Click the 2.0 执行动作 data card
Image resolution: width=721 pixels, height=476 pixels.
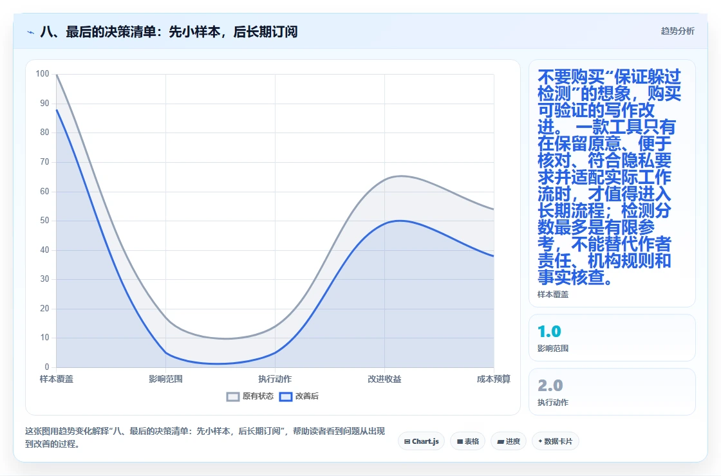coord(612,392)
